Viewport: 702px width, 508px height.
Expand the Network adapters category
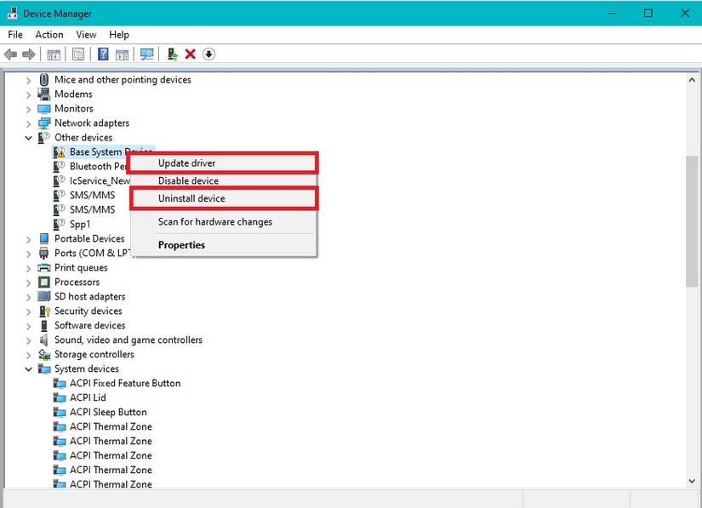coord(28,123)
